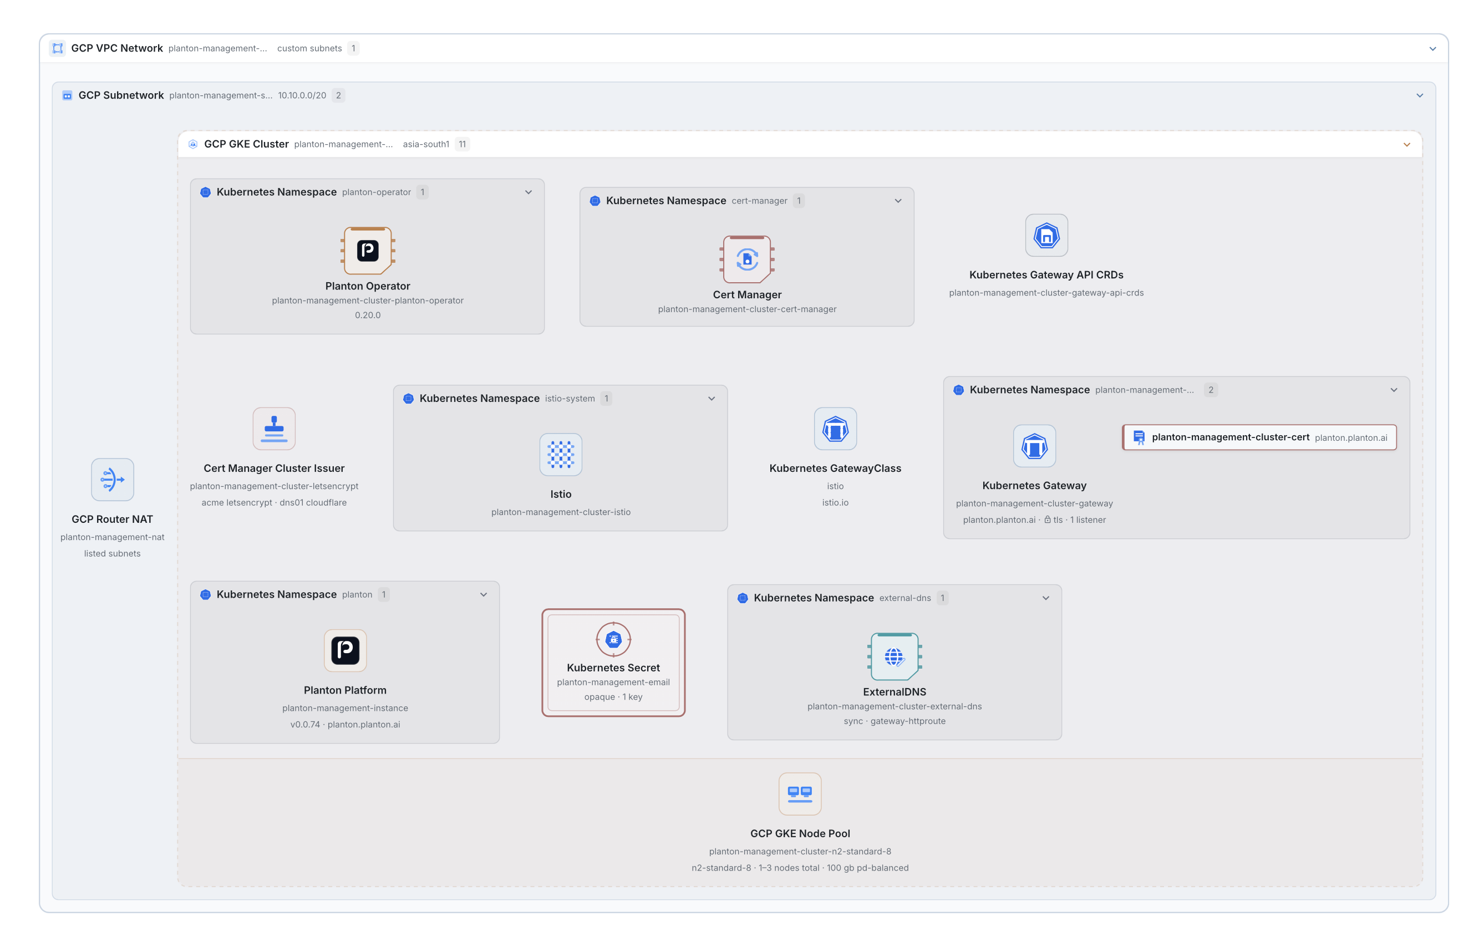Click 'opaque · 1 key' text
1484x947 pixels.
point(613,697)
